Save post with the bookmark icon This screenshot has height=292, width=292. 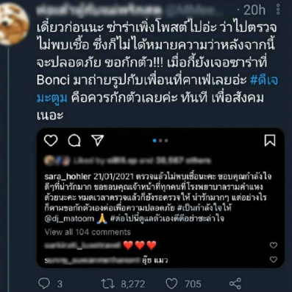[x=270, y=140]
